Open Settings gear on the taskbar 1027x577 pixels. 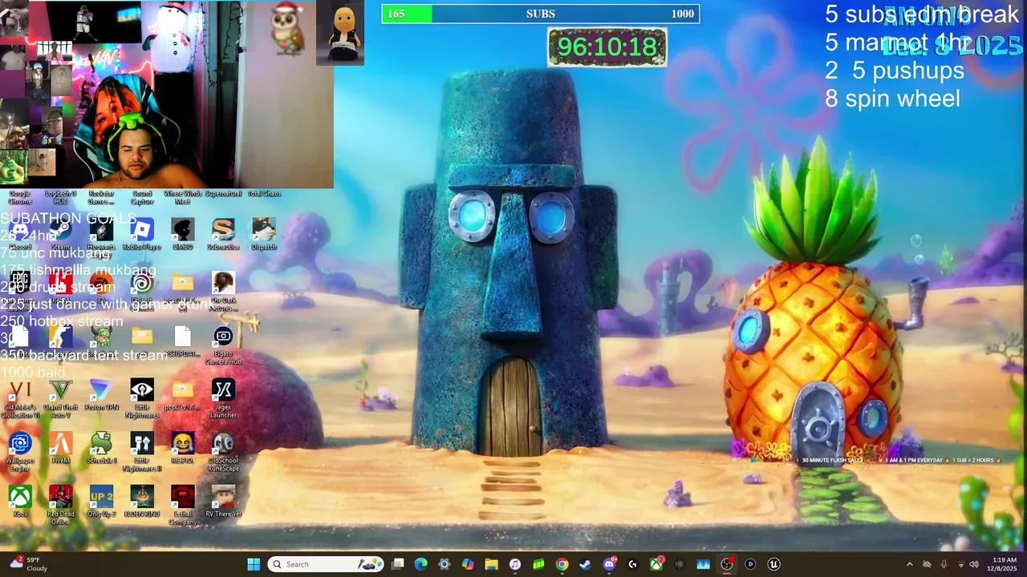[x=444, y=564]
